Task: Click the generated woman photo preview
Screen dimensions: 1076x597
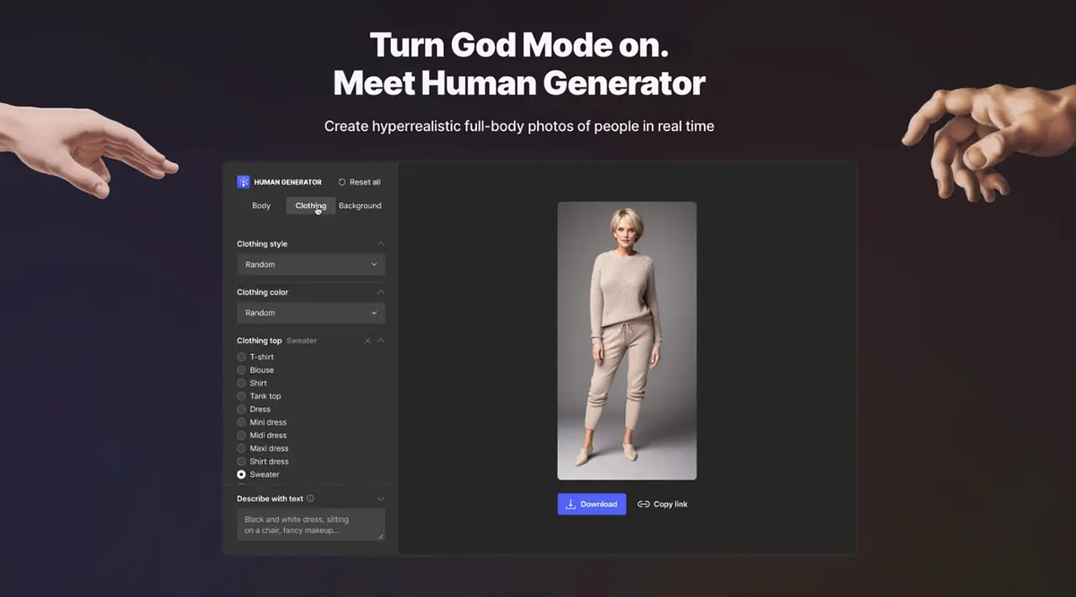Action: pyautogui.click(x=627, y=341)
